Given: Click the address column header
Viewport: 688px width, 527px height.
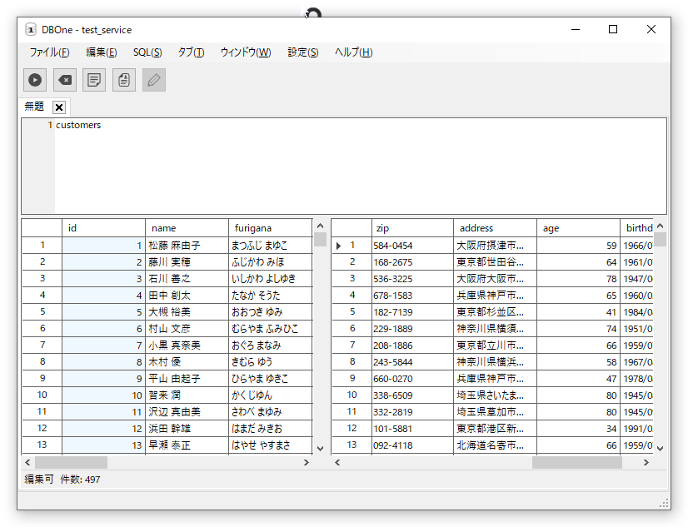Looking at the screenshot, I should 494,228.
